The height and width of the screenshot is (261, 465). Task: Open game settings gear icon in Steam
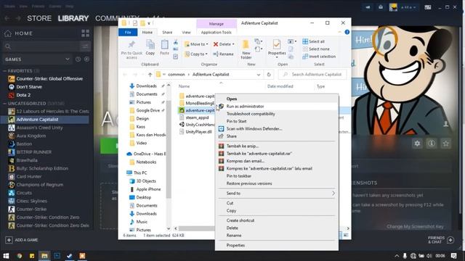[417, 144]
